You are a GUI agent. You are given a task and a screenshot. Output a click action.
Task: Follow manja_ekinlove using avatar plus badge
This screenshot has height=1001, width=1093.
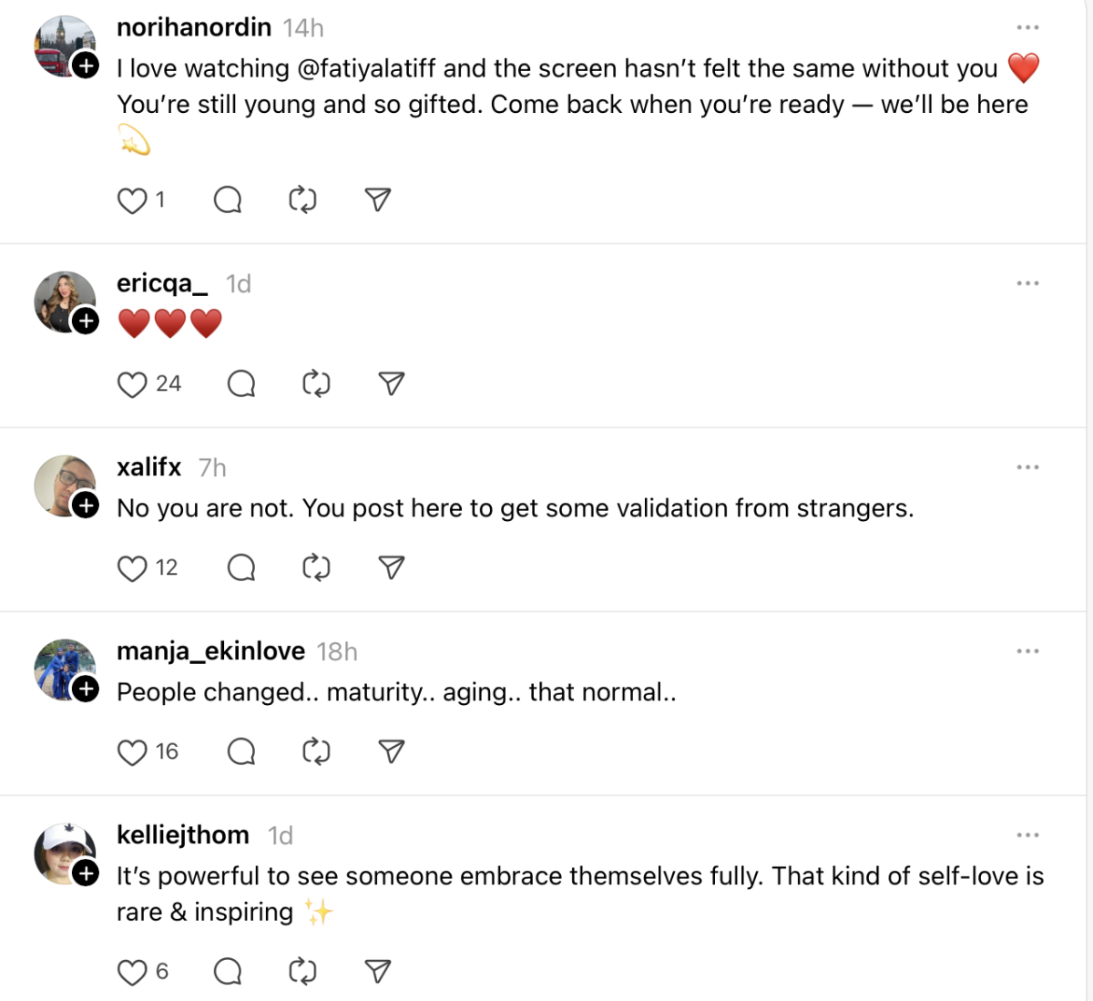(86, 689)
